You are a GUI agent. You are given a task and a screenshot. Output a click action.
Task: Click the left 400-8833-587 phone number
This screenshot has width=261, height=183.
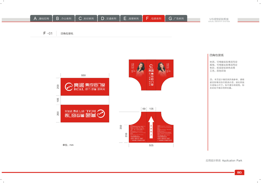137,138
